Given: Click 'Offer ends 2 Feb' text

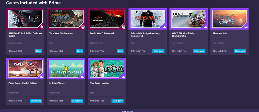Looking at the screenshot, I should tap(15, 51).
